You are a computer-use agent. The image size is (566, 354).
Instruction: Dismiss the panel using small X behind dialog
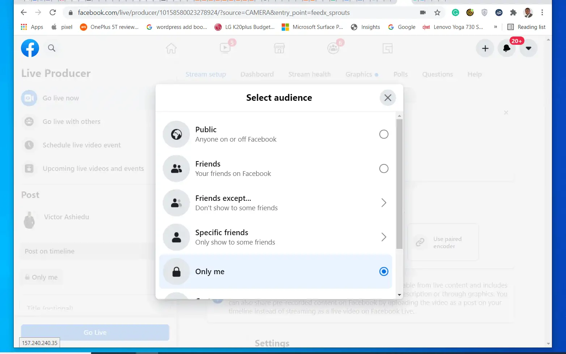point(506,113)
